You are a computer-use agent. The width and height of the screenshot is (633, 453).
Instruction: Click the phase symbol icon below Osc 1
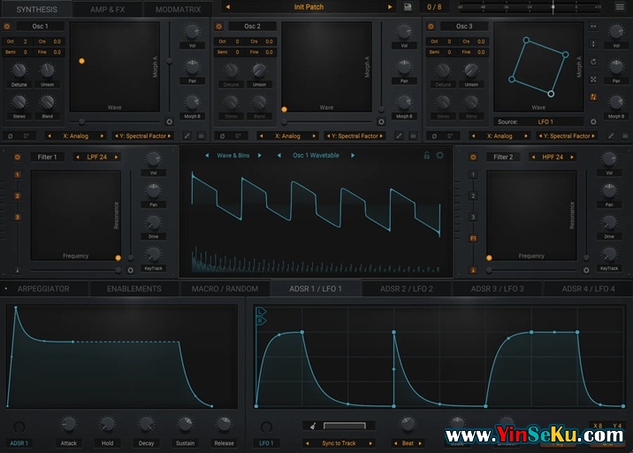pos(11,136)
